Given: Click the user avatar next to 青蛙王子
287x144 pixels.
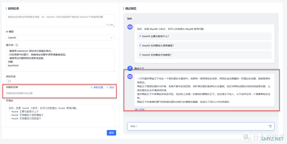Looking at the screenshot, I should 130,68.
